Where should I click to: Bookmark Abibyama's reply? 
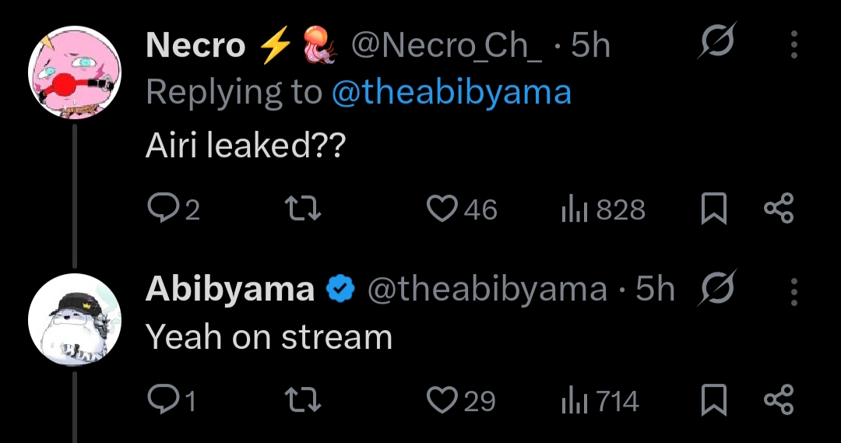pos(713,400)
